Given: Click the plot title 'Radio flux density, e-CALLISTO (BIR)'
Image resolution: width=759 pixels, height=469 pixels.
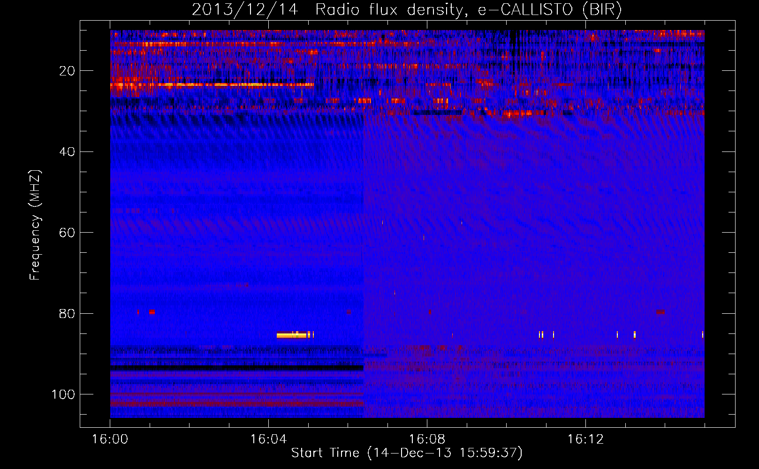Looking at the screenshot, I should (468, 9).
